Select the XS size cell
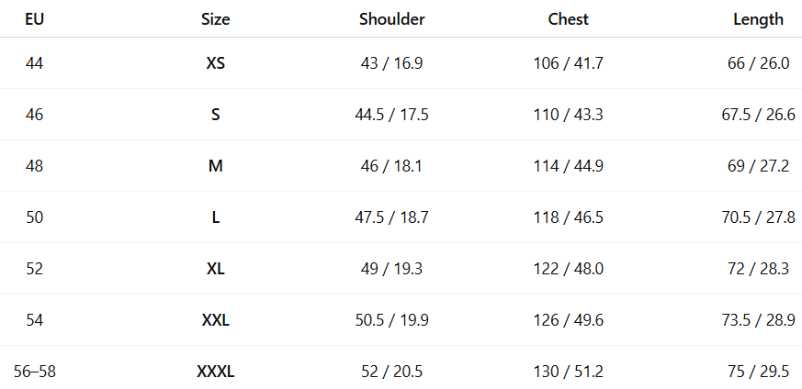 [215, 63]
